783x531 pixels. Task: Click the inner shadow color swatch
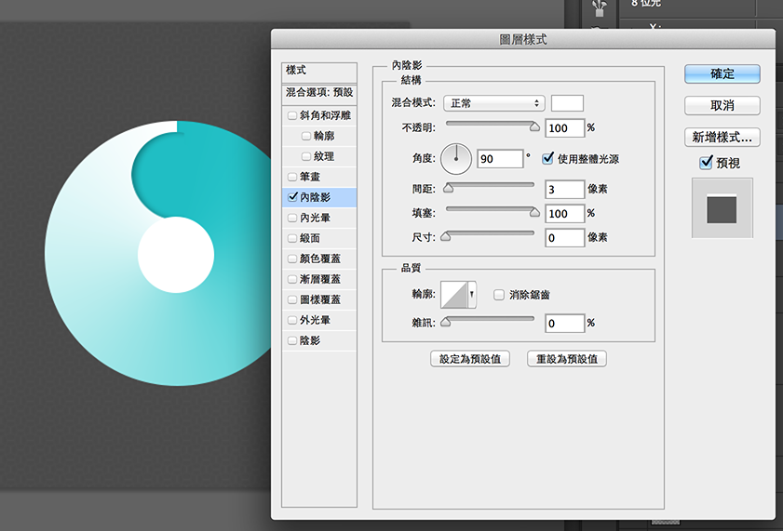click(567, 103)
